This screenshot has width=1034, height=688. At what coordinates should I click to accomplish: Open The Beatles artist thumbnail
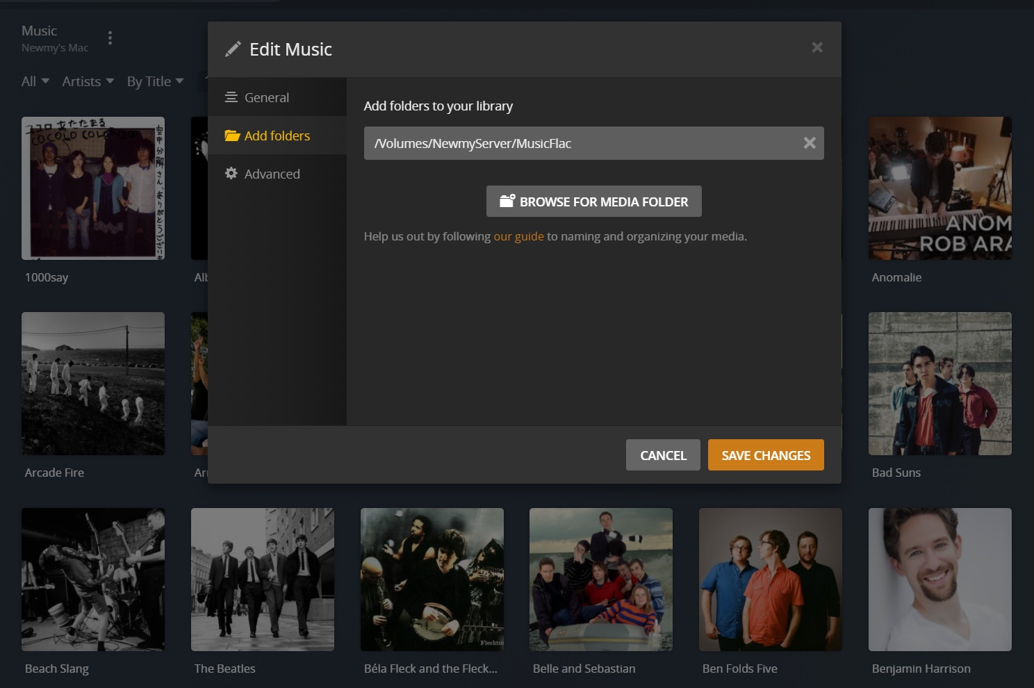pos(262,580)
